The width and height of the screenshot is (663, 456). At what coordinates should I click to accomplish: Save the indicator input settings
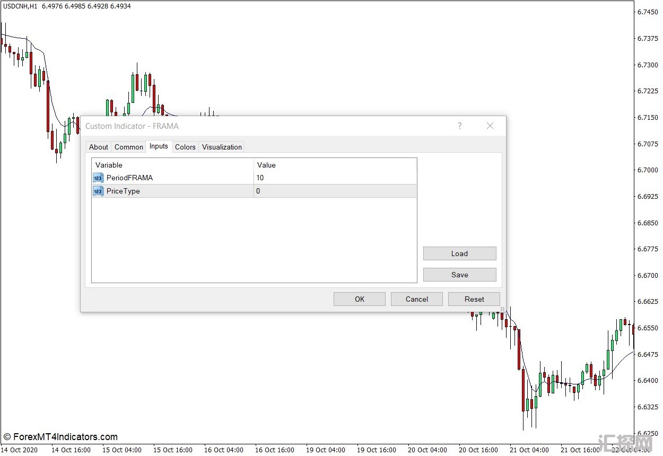click(459, 275)
